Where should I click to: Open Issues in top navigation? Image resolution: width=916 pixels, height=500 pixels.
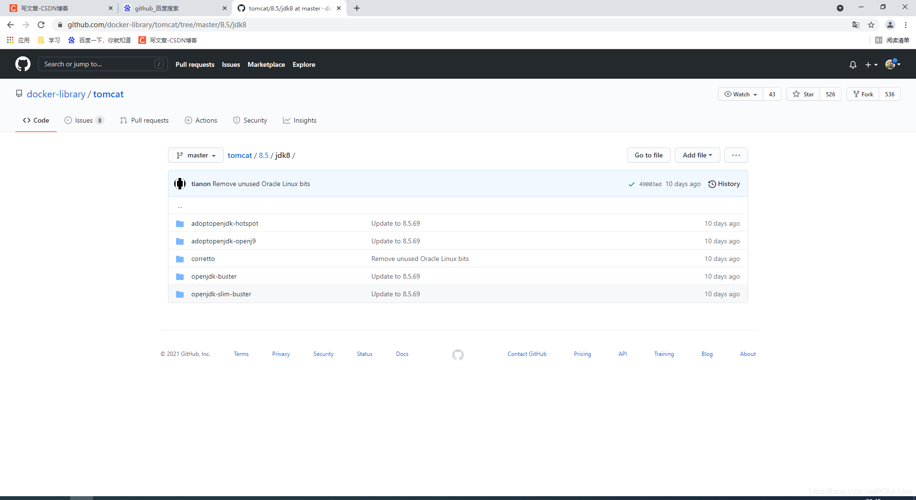(231, 64)
